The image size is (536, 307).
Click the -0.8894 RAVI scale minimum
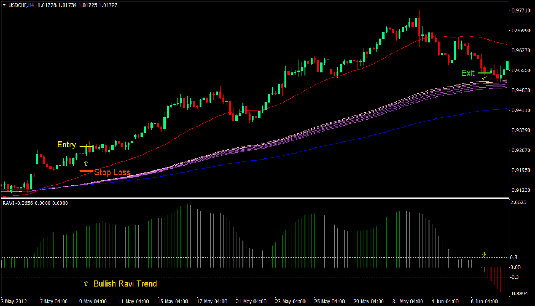coord(519,294)
